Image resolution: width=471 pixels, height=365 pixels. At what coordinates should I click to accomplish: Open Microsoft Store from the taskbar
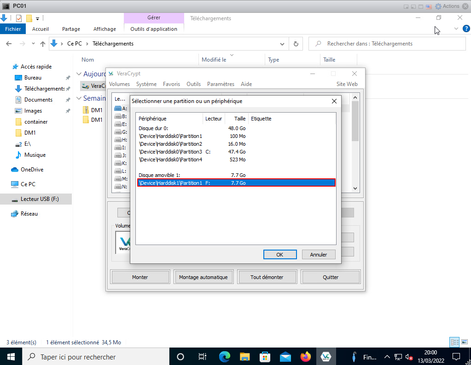265,357
